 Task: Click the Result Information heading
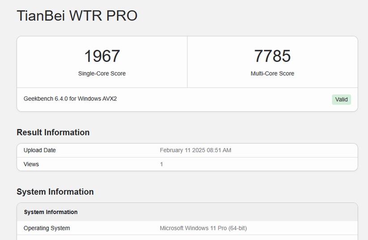[53, 132]
